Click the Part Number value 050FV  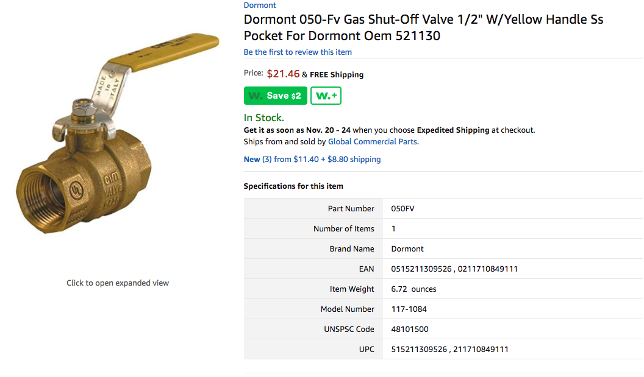[x=402, y=208]
